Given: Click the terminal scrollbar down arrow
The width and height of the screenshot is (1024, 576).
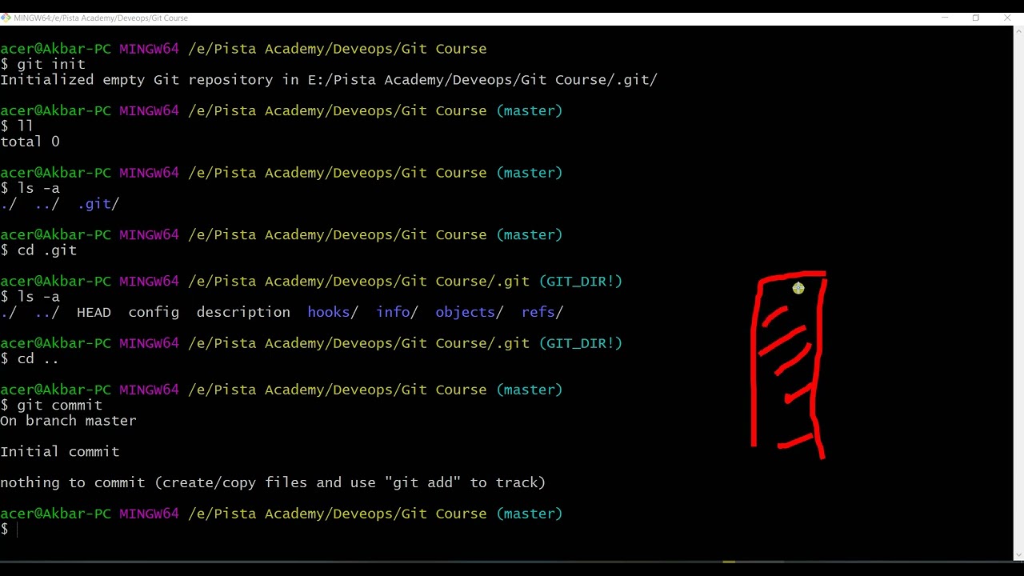Looking at the screenshot, I should pyautogui.click(x=1018, y=555).
